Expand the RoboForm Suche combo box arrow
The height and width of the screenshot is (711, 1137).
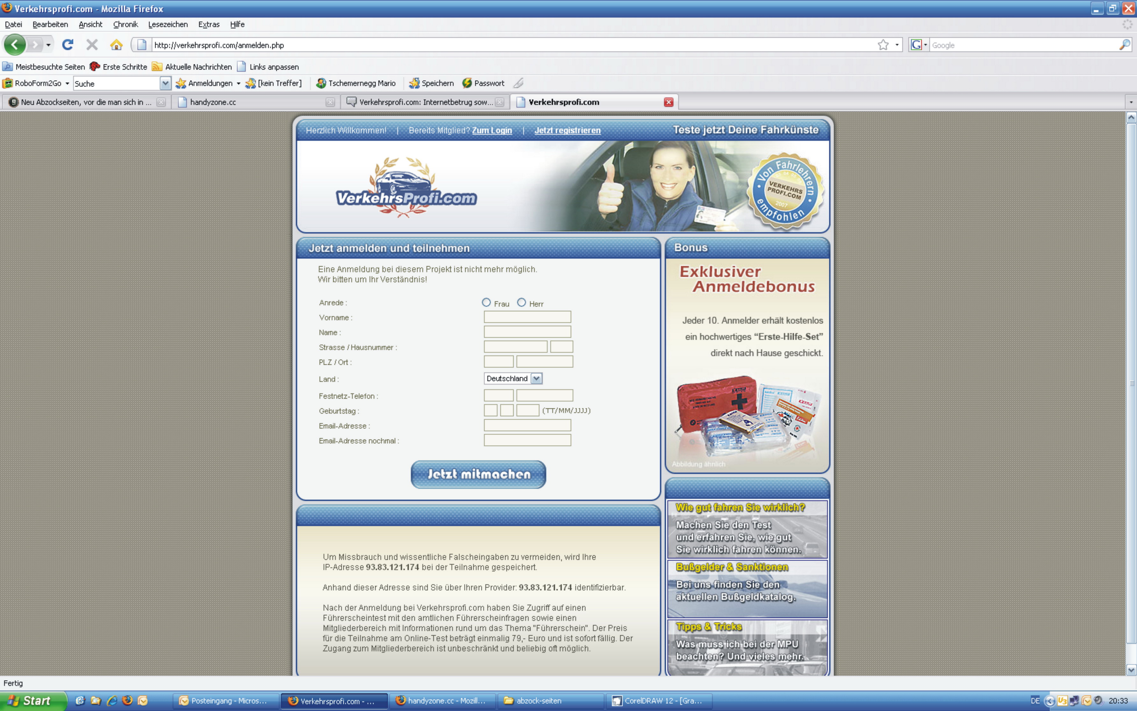tap(165, 83)
